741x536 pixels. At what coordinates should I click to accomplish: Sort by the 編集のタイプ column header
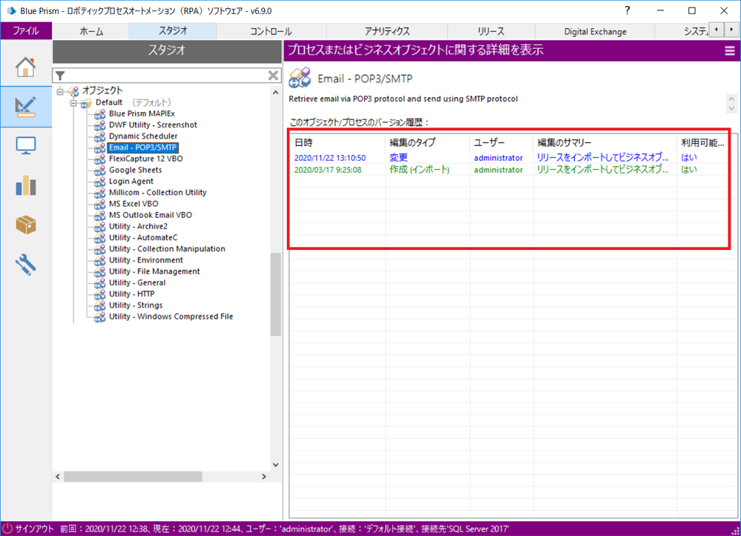pos(427,142)
